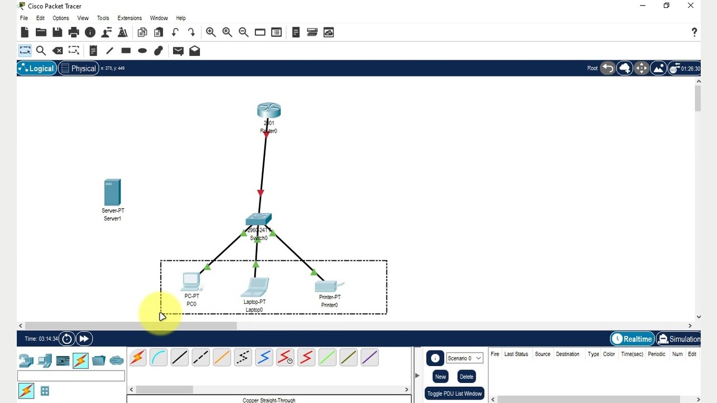This screenshot has width=717, height=403.
Task: Switch to Logical workspace view
Action: 36,68
